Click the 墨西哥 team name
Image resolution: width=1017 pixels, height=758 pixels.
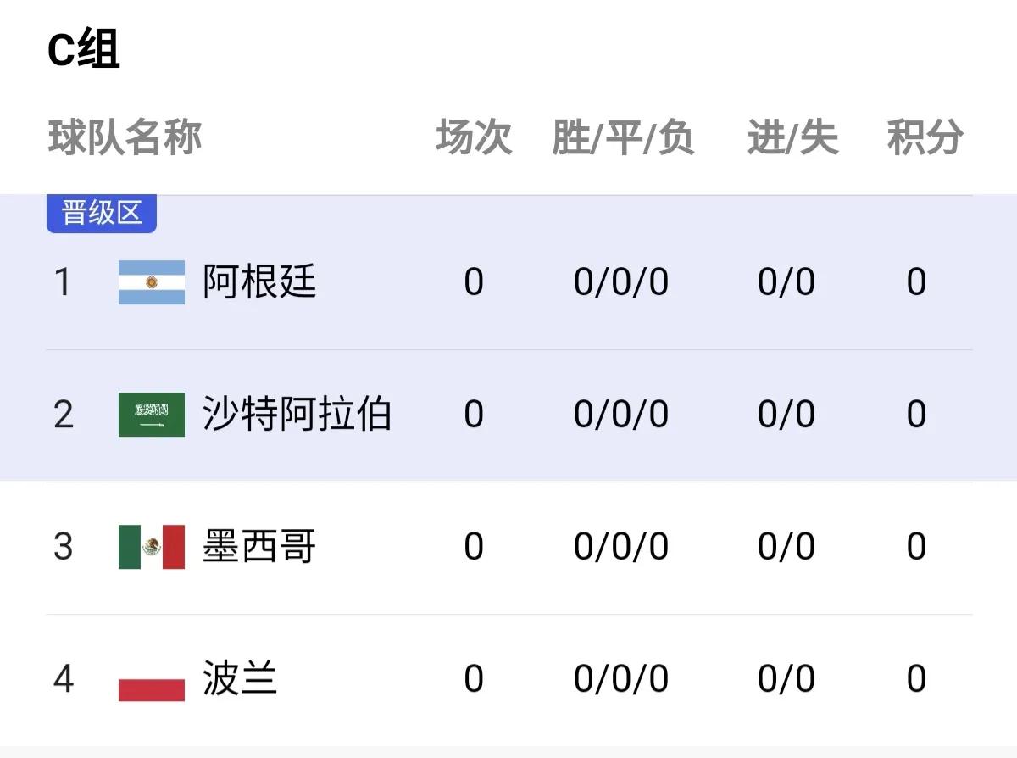[x=257, y=547]
